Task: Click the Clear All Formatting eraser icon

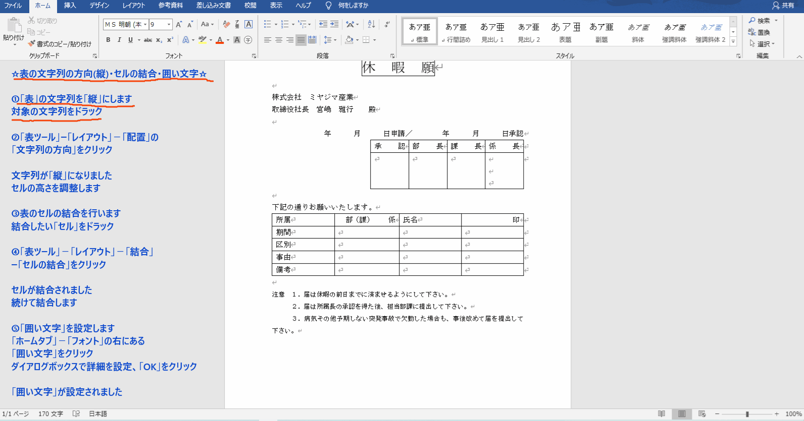Action: 226,24
